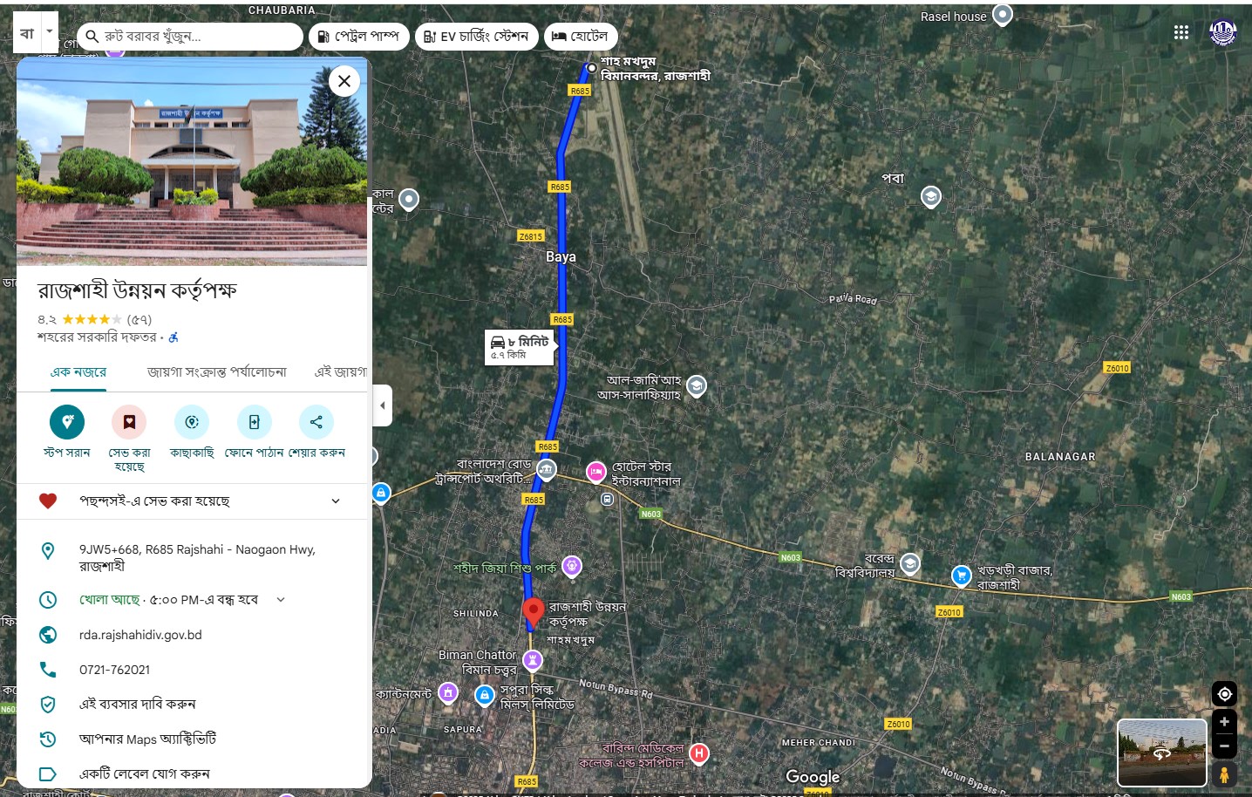Click Send to phone (ফোনে পাঠান) icon

point(254,422)
